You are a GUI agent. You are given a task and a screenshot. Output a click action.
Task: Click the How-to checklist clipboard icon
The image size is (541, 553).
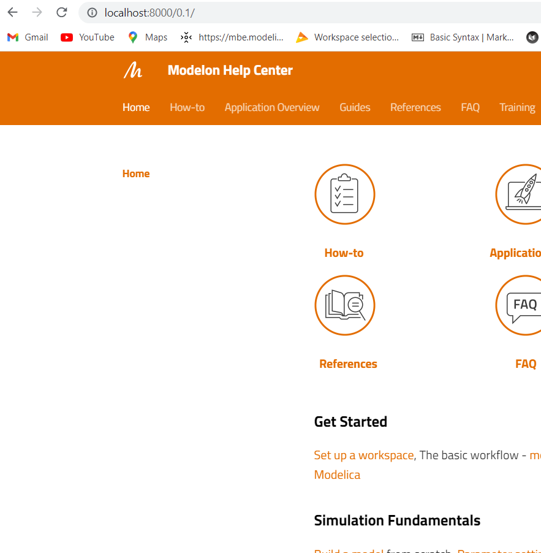coord(345,194)
